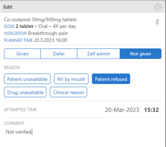Select the Given administration option

(22, 54)
